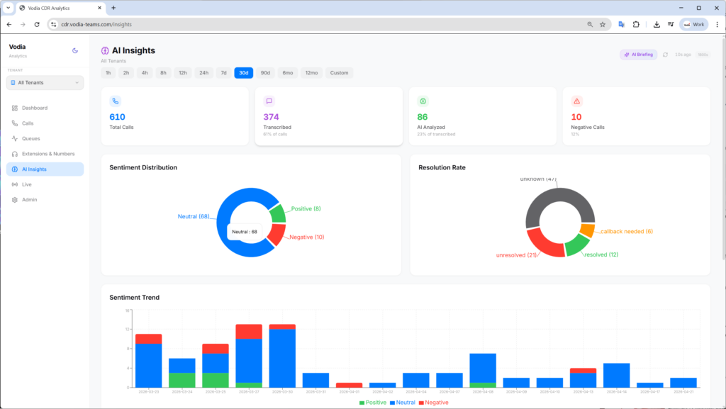Image resolution: width=726 pixels, height=409 pixels.
Task: Click the 2026-03-30 bar in Sentiment Trend
Action: click(x=282, y=356)
